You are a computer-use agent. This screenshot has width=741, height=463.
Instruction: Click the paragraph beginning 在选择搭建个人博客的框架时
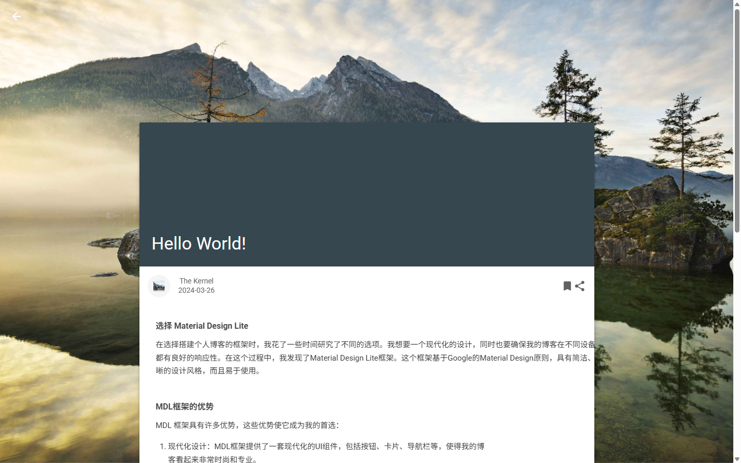pyautogui.click(x=375, y=358)
